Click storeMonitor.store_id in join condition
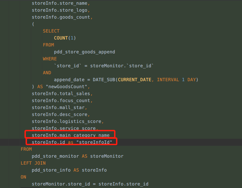Image resolution: width=242 pixels, height=188 pixels. pyautogui.click(x=61, y=184)
